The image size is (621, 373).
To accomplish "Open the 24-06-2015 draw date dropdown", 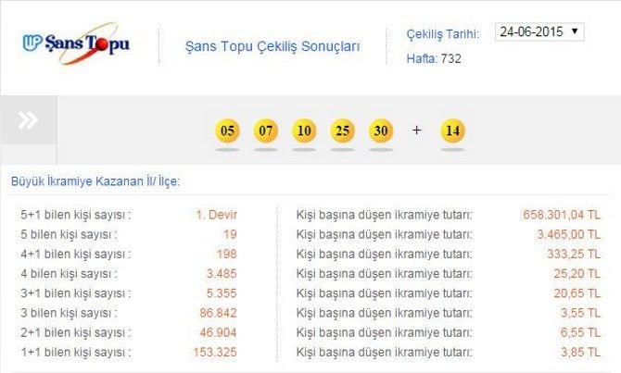I will pyautogui.click(x=539, y=31).
